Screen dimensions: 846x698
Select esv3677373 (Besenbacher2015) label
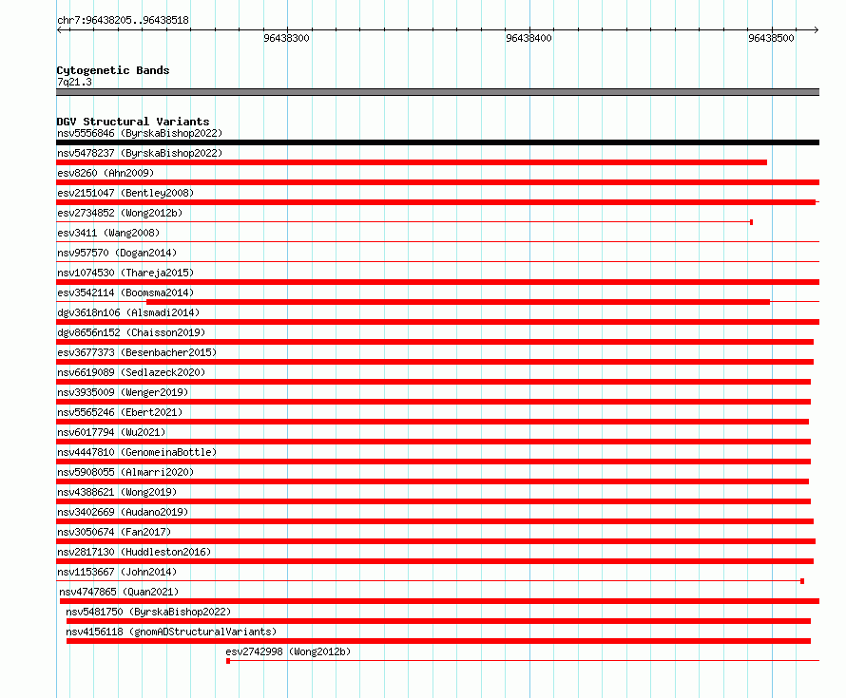click(x=137, y=352)
